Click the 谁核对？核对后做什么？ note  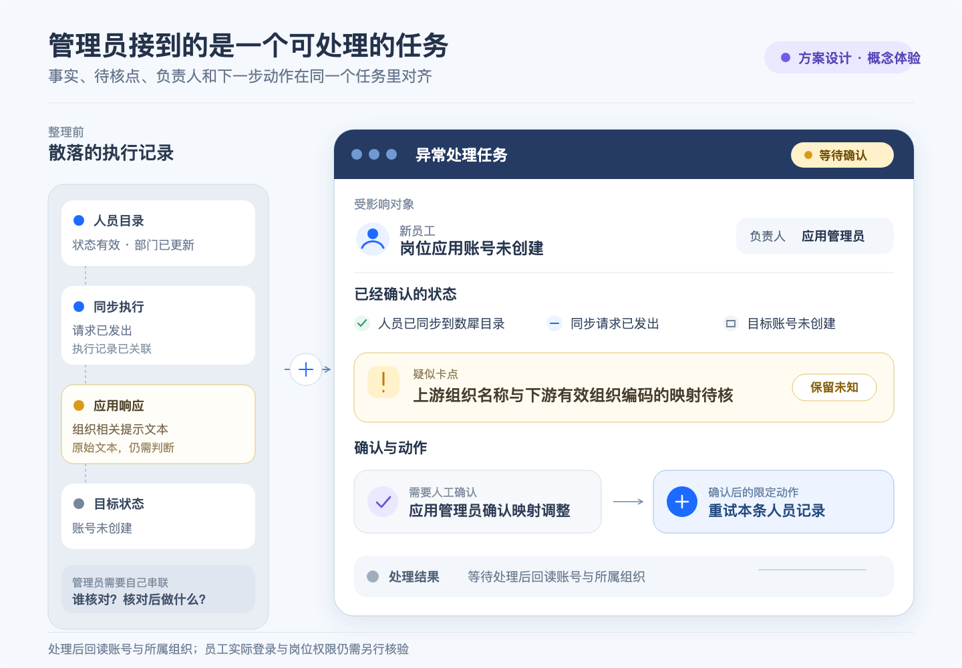158,590
